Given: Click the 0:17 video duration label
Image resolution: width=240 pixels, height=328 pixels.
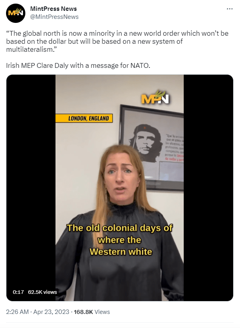Looking at the screenshot, I should coord(18,292).
